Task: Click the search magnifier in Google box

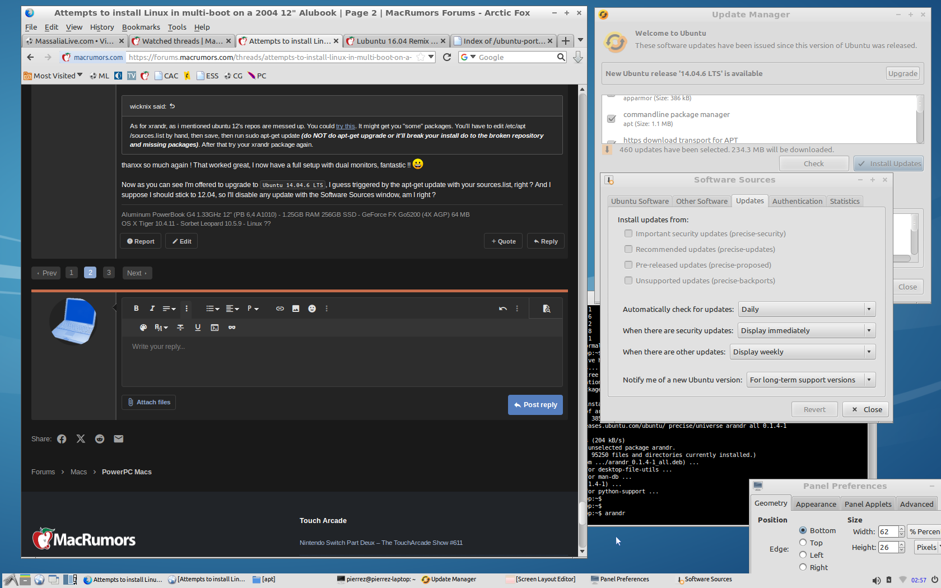Action: [x=561, y=57]
